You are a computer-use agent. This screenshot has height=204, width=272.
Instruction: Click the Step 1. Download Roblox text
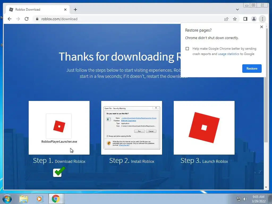point(59,161)
